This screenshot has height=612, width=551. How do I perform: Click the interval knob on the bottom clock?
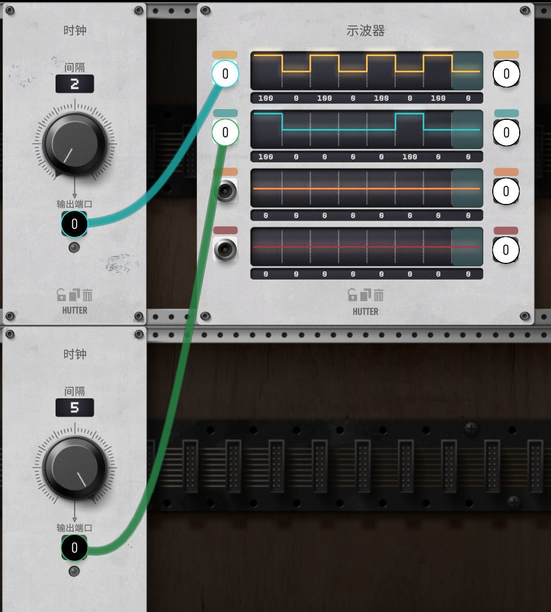pos(74,467)
